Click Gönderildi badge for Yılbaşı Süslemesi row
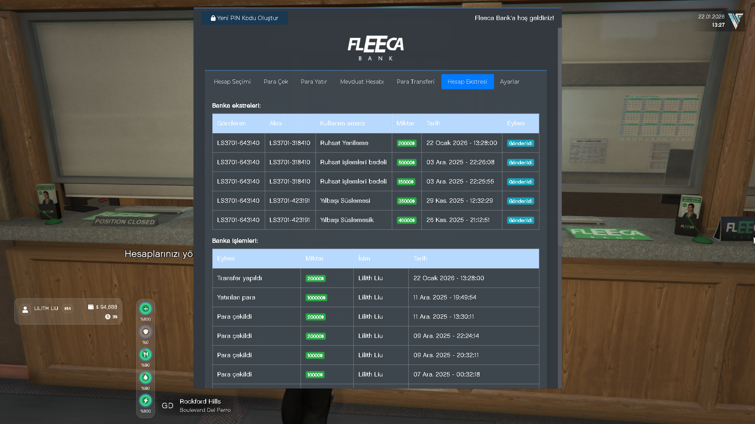 tap(521, 201)
